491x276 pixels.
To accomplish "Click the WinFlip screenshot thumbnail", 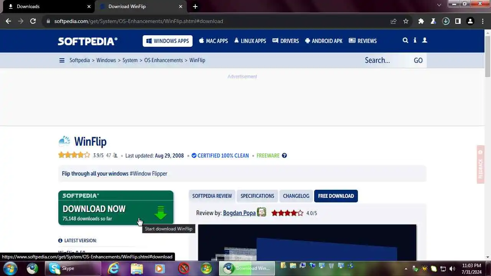I will 307,243.
